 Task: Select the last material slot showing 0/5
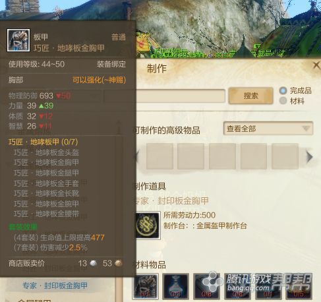point(299,286)
